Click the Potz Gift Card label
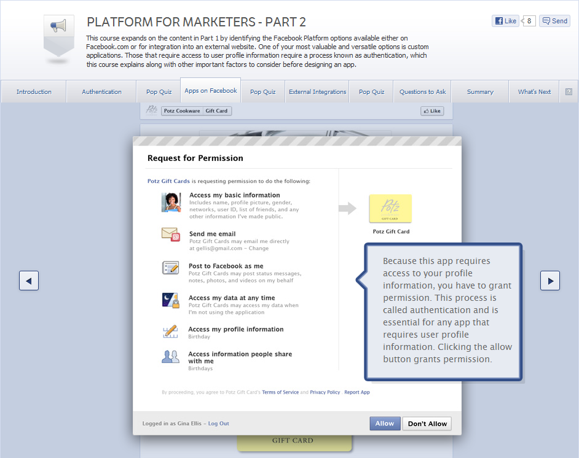This screenshot has height=458, width=579. [391, 231]
